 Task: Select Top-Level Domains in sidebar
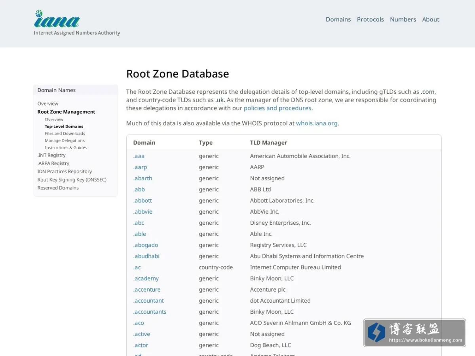[64, 127]
